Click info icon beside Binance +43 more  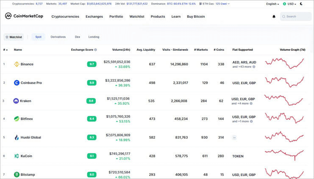[254, 67]
